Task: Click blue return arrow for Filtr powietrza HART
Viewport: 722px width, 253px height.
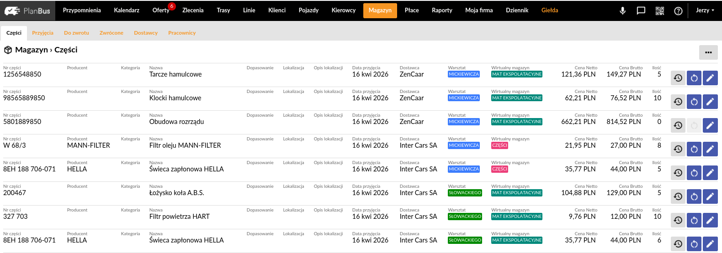Action: coord(694,220)
